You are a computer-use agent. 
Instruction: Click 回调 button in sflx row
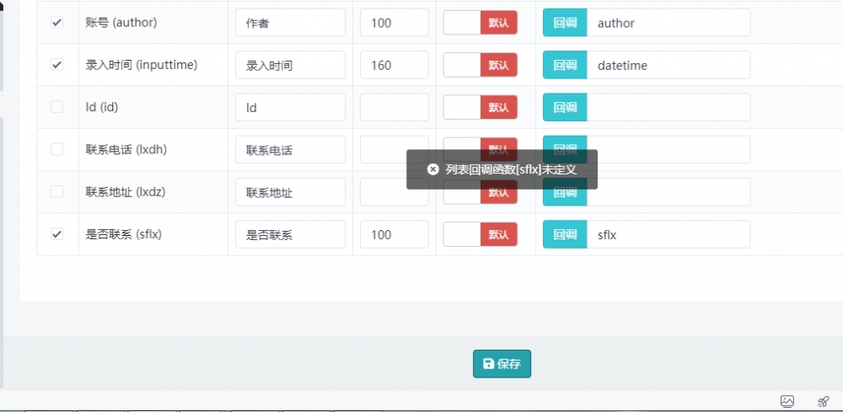(x=565, y=235)
